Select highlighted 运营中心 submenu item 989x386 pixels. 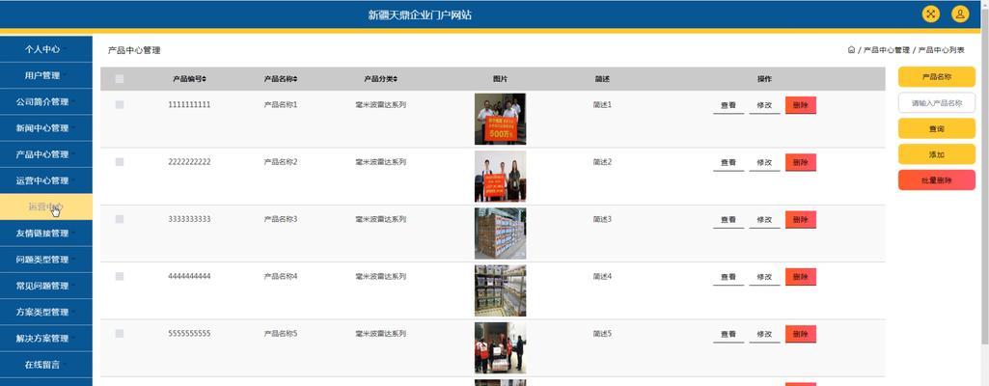46,207
